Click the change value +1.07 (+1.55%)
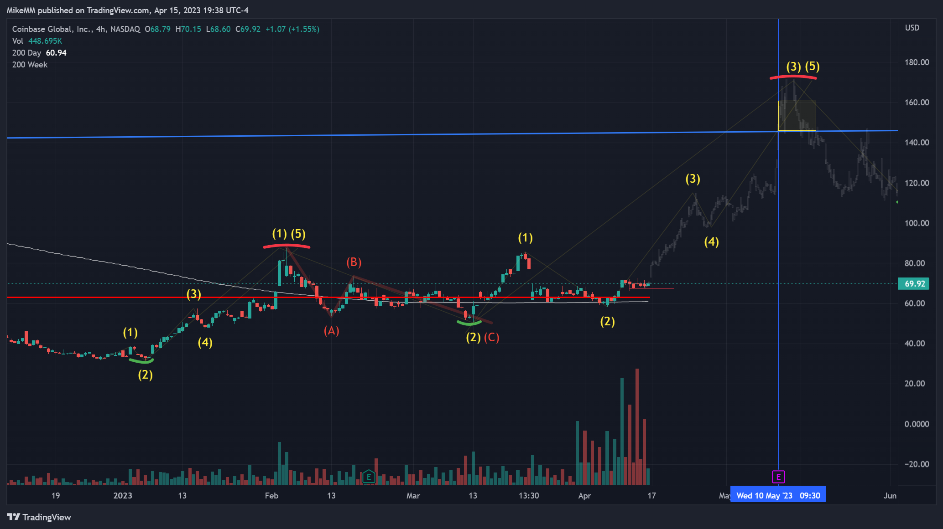 pos(292,29)
